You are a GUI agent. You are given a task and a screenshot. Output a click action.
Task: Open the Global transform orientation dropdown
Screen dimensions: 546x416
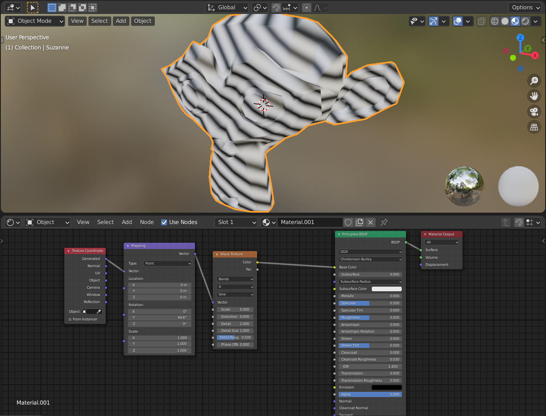point(227,8)
